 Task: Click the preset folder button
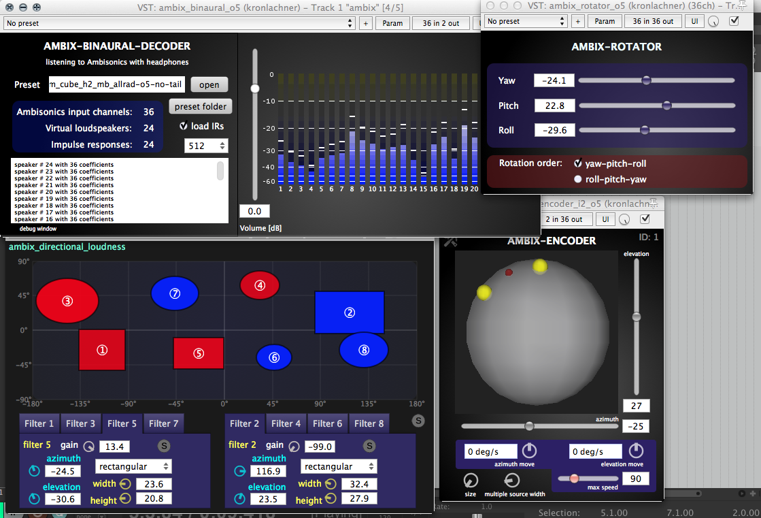(x=201, y=107)
